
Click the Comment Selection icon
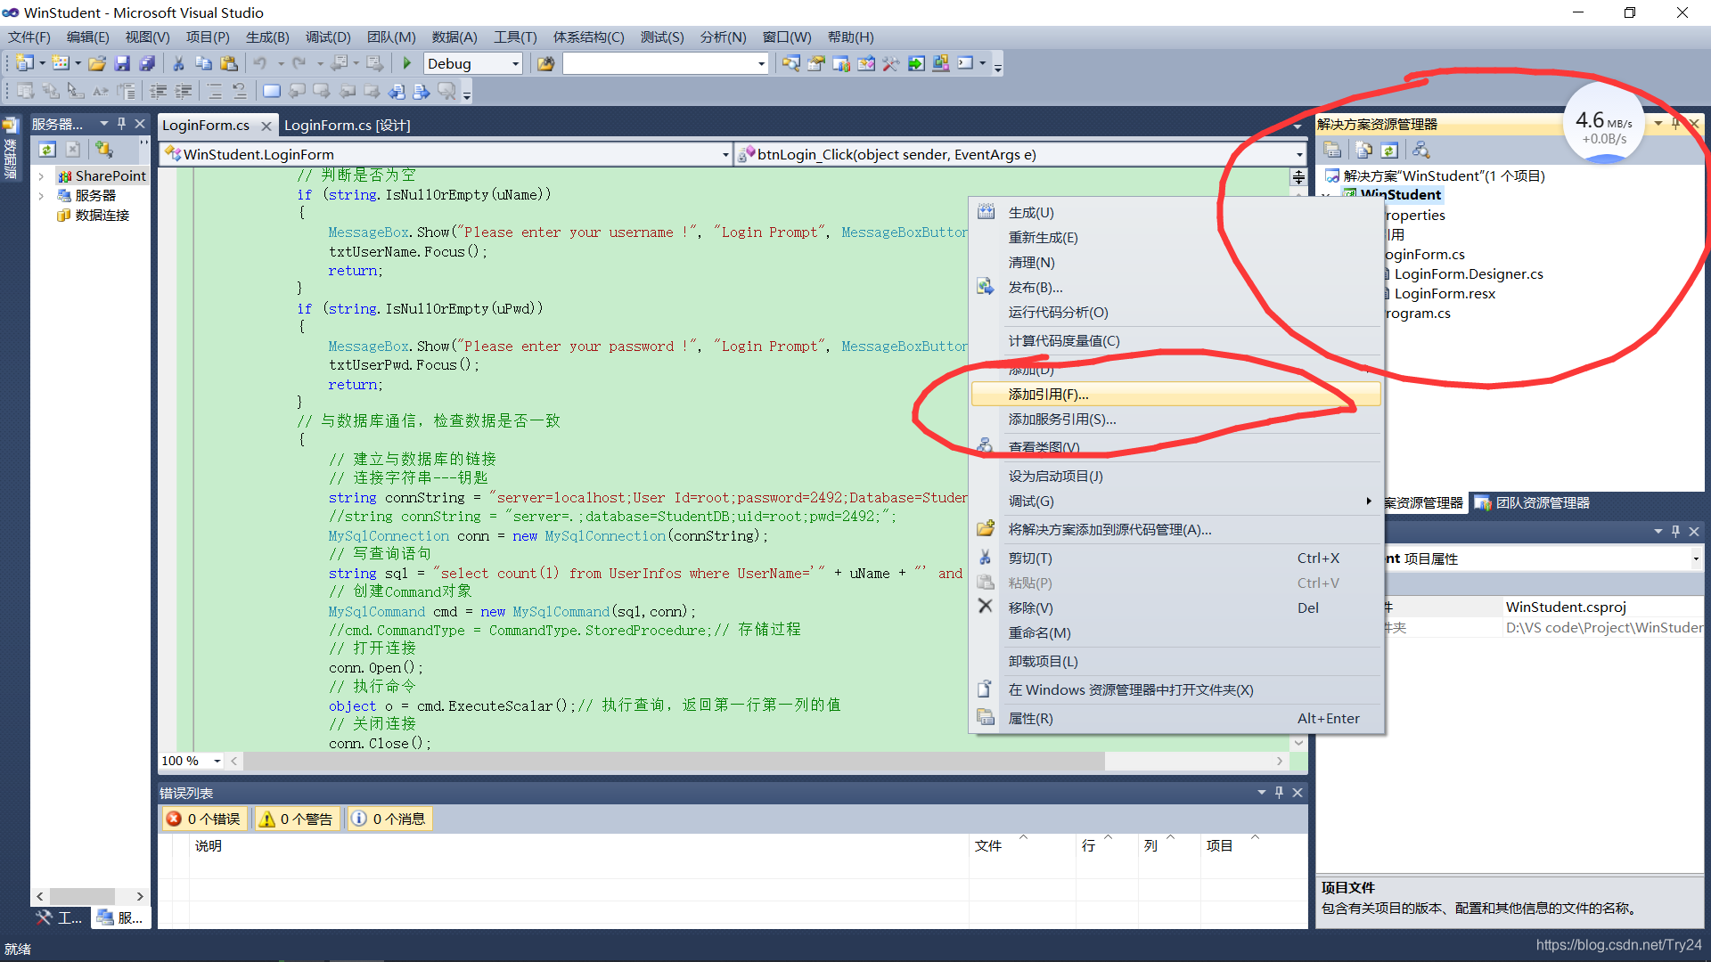tap(215, 91)
